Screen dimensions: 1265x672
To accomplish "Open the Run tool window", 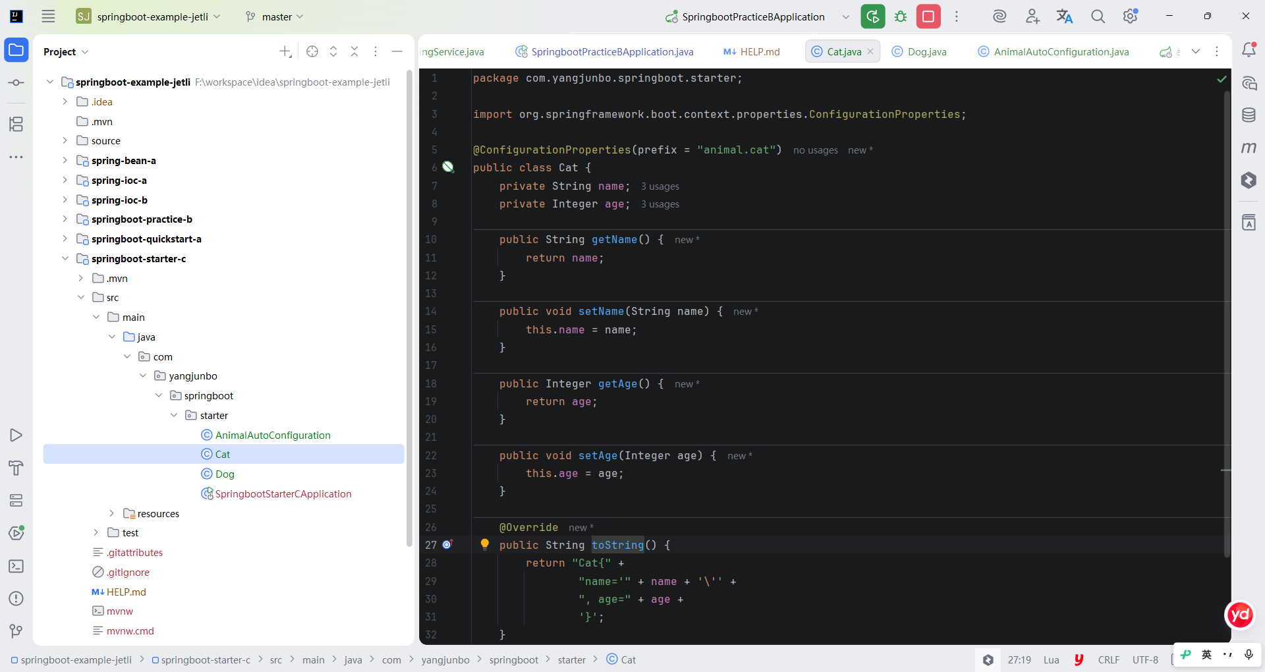I will (x=16, y=435).
